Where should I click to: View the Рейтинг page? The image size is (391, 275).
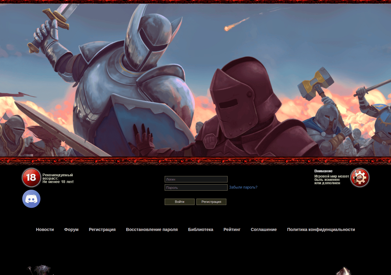[x=232, y=229]
